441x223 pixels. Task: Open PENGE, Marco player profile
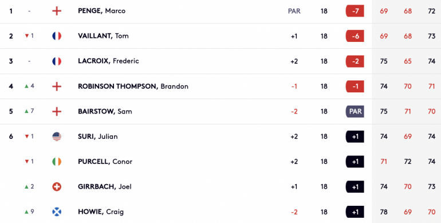point(102,11)
